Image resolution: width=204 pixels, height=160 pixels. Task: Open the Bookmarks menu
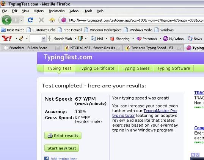[x=56, y=11]
